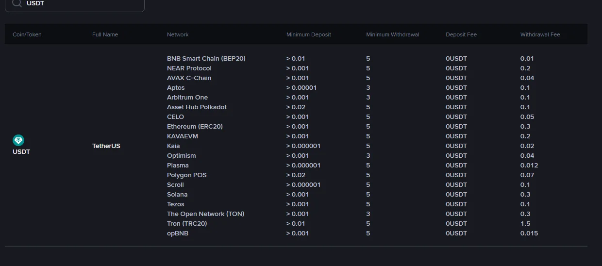Select the USDT ticker label under logo

[x=21, y=151]
